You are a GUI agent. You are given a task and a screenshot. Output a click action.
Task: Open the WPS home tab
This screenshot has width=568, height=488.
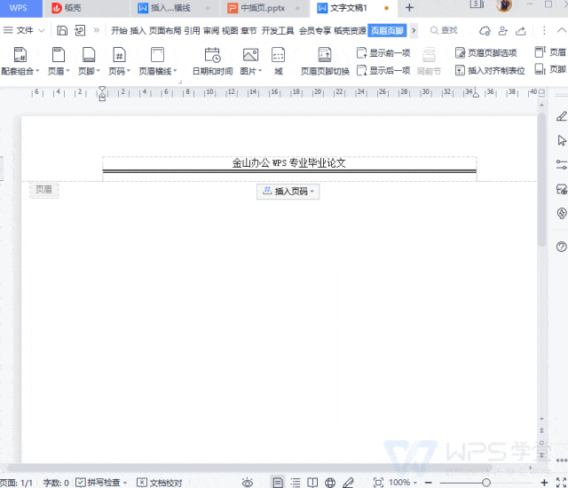point(21,8)
